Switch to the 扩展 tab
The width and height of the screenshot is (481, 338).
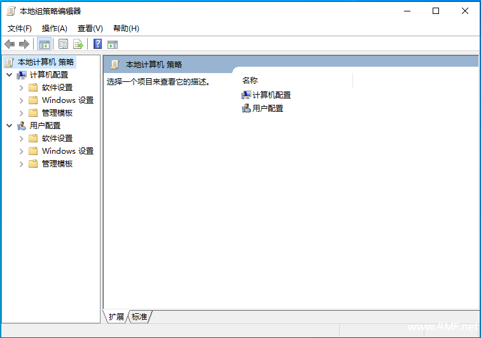116,316
